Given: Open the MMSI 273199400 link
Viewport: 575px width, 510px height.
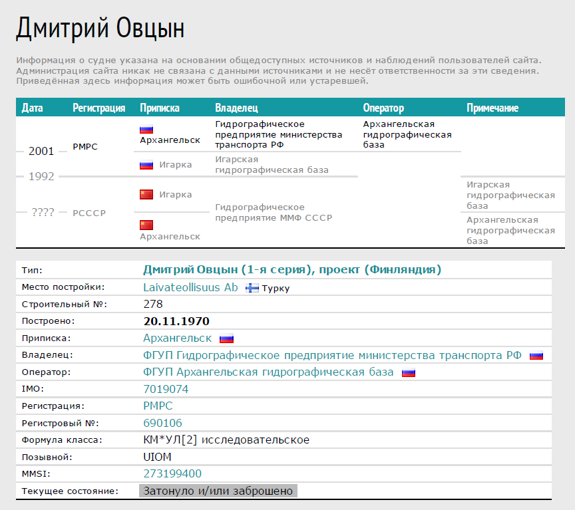Looking at the screenshot, I should pyautogui.click(x=172, y=473).
